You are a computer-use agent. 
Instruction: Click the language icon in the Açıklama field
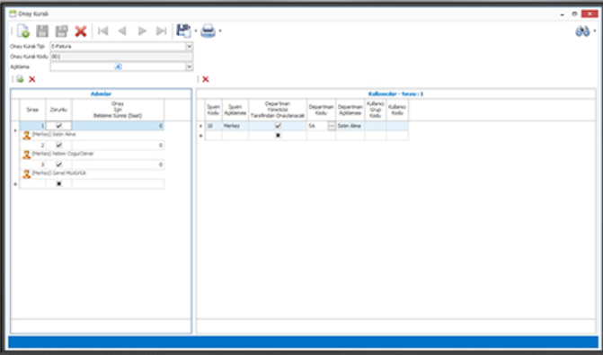pyautogui.click(x=118, y=67)
